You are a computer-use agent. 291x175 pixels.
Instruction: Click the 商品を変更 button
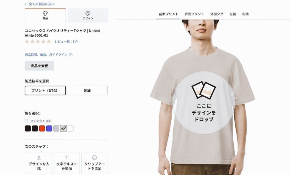(39, 66)
